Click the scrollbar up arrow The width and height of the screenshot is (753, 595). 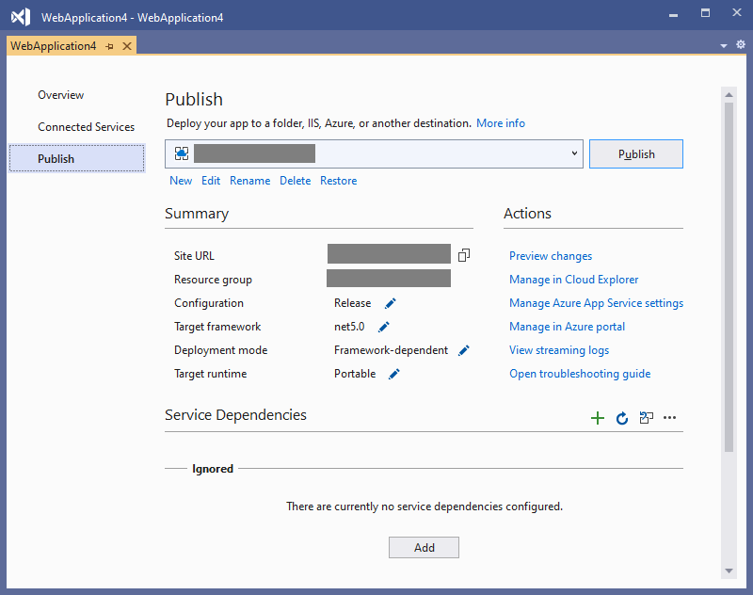pyautogui.click(x=729, y=94)
